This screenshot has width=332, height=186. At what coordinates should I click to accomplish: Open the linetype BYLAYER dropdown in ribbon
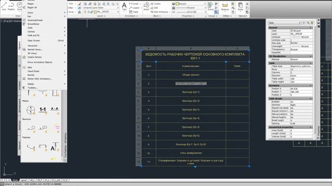[x=190, y=12]
